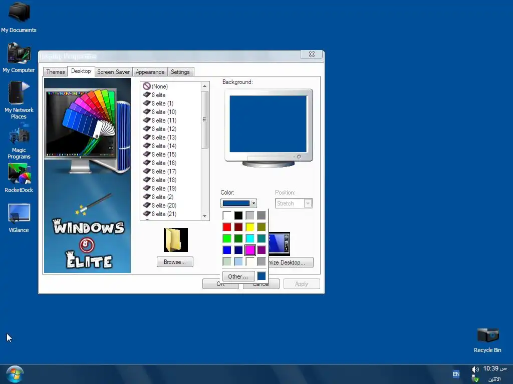513x384 pixels.
Task: Switch to the Themes tab
Action: pyautogui.click(x=55, y=72)
